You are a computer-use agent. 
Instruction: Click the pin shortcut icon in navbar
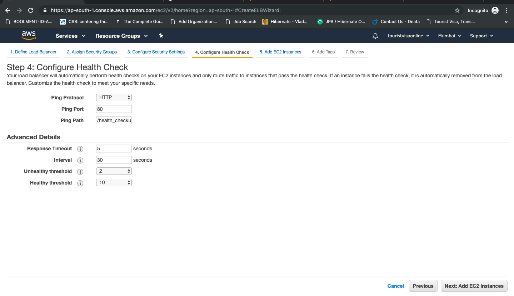[x=161, y=36]
